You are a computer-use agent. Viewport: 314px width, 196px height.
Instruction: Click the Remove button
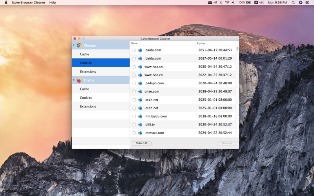227,143
